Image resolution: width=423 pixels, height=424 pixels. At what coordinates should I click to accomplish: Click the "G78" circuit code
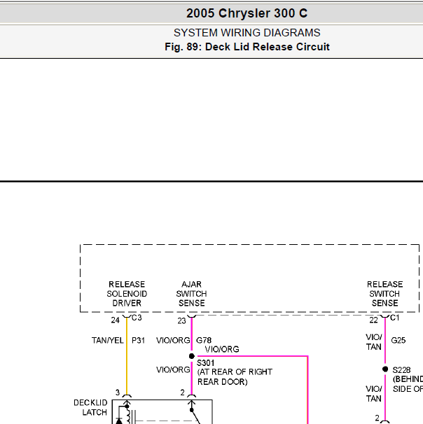click(x=204, y=341)
